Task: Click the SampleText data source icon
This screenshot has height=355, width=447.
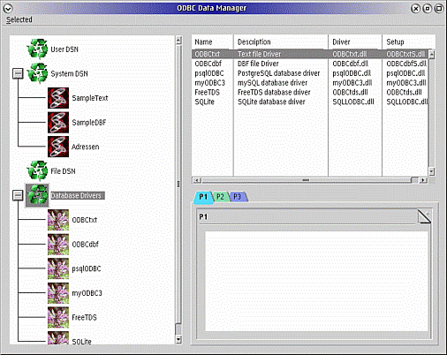Action: click(x=58, y=98)
